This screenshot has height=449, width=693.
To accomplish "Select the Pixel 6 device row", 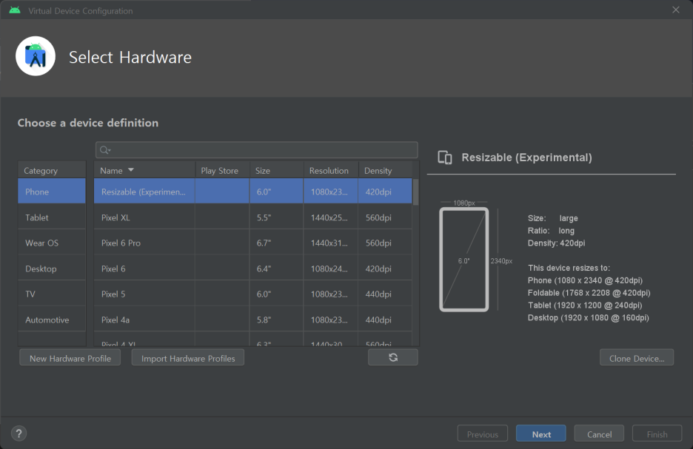I will coord(253,269).
